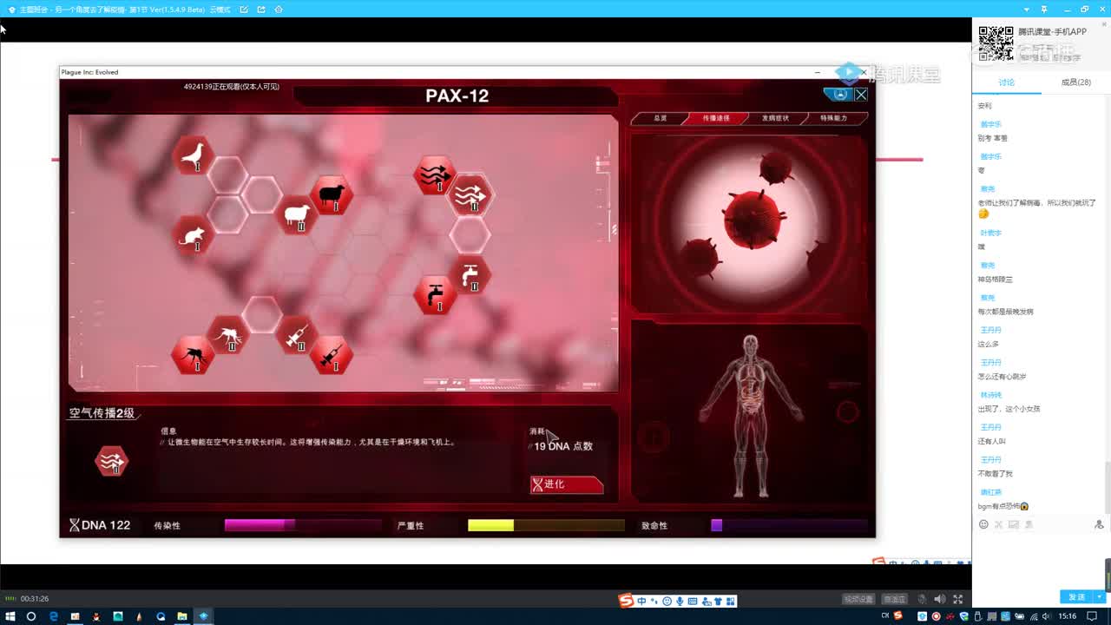
Task: Click the taskbar clock showing 15:16
Action: pyautogui.click(x=1068, y=616)
